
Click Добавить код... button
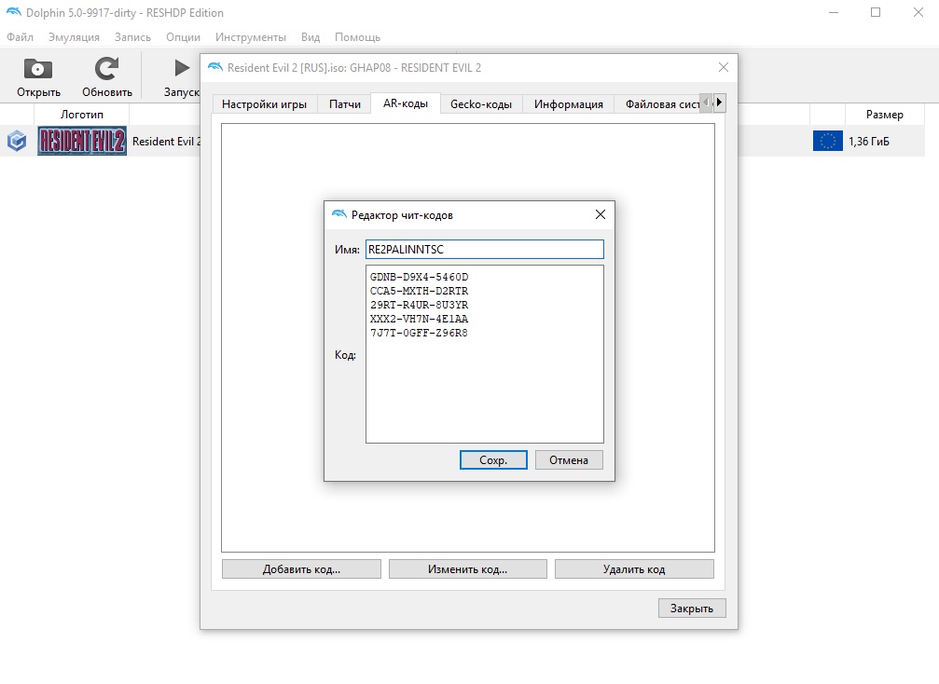coord(301,569)
